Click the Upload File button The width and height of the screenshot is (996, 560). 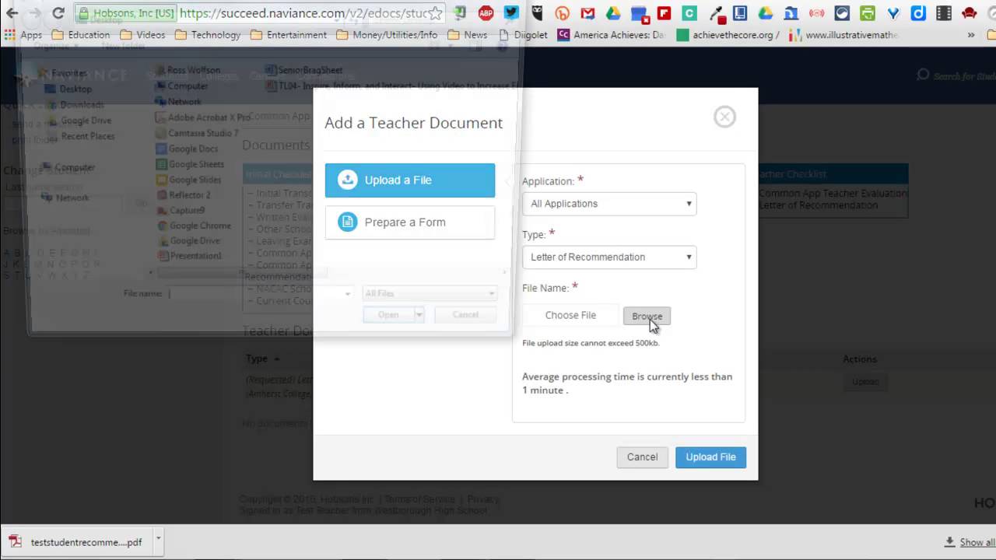pyautogui.click(x=710, y=457)
